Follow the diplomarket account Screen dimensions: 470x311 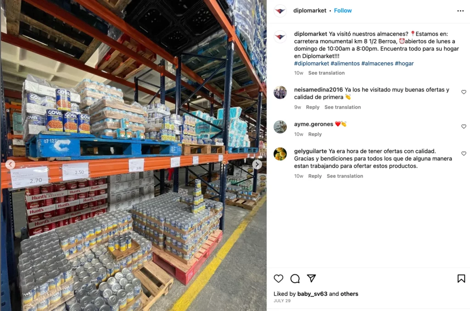pos(342,11)
